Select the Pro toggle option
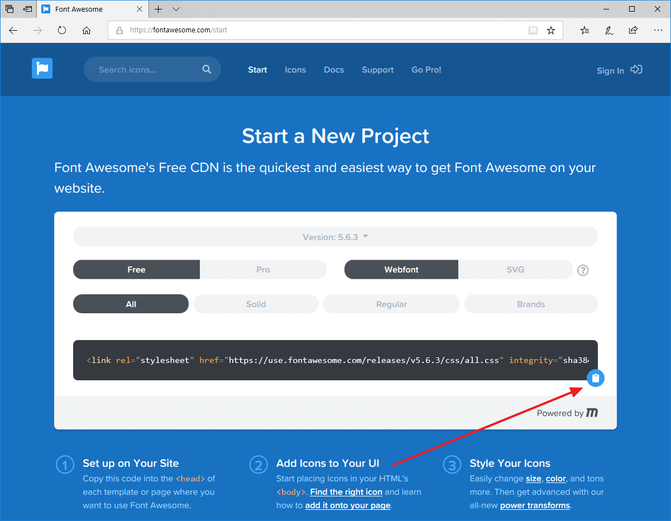The image size is (671, 521). point(263,270)
